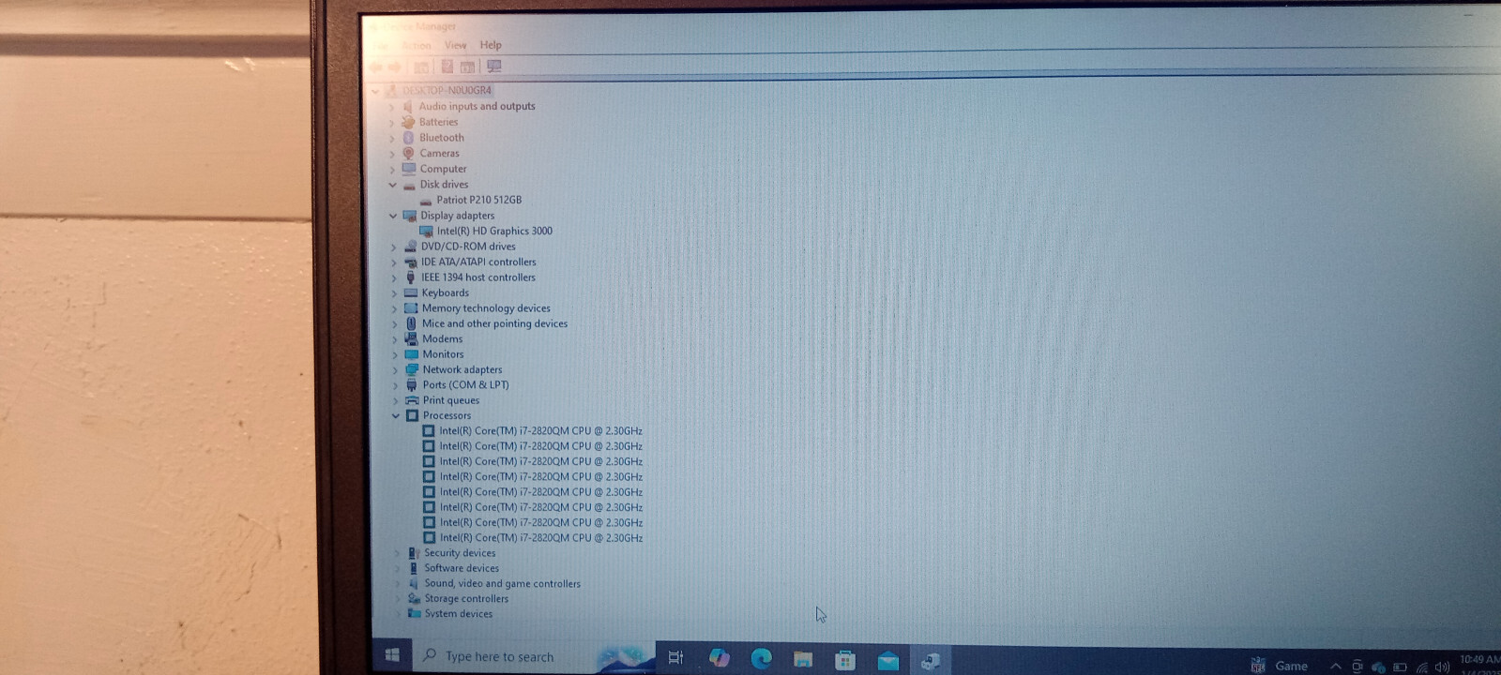Open the View menu
This screenshot has height=675, width=1501.
(455, 45)
